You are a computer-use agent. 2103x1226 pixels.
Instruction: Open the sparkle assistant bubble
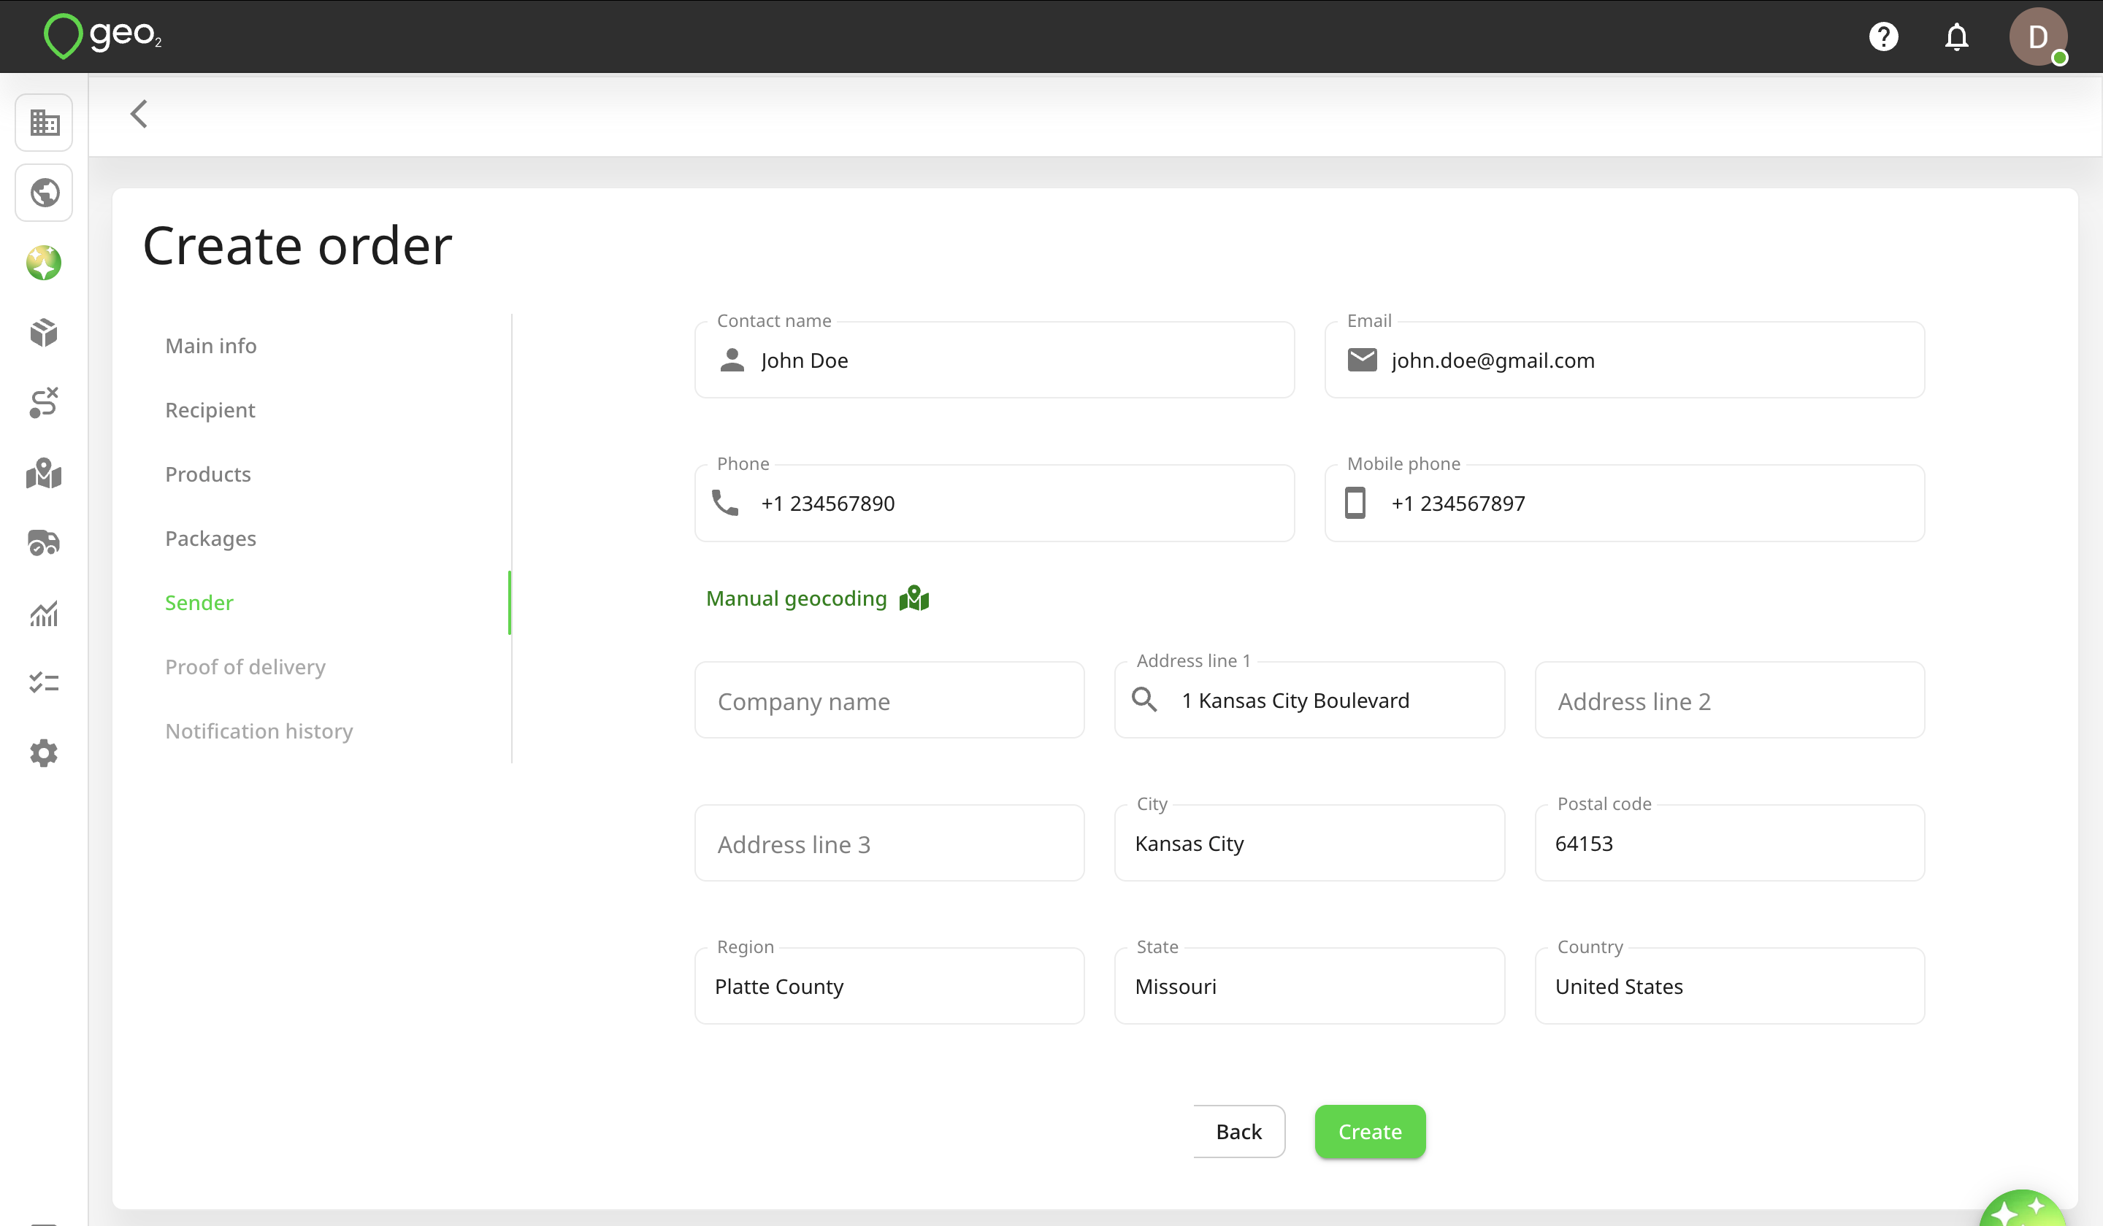[x=2022, y=1208]
